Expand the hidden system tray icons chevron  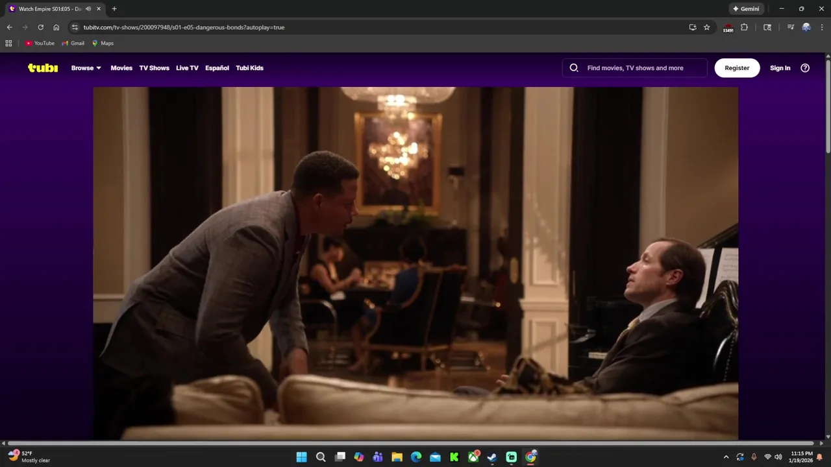(726, 457)
